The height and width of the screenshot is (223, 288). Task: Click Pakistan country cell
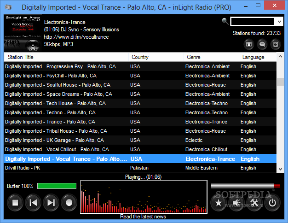[139, 168]
